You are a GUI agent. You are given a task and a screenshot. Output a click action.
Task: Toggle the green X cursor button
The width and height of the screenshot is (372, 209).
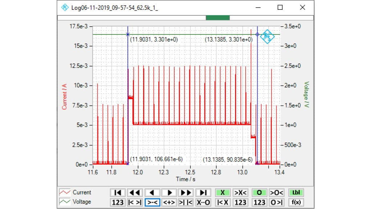[x=223, y=193]
